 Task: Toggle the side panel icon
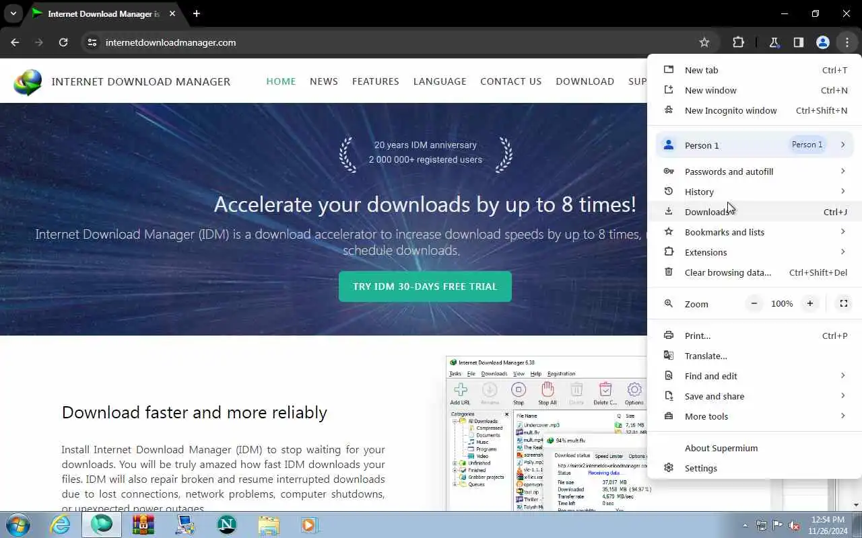click(798, 42)
